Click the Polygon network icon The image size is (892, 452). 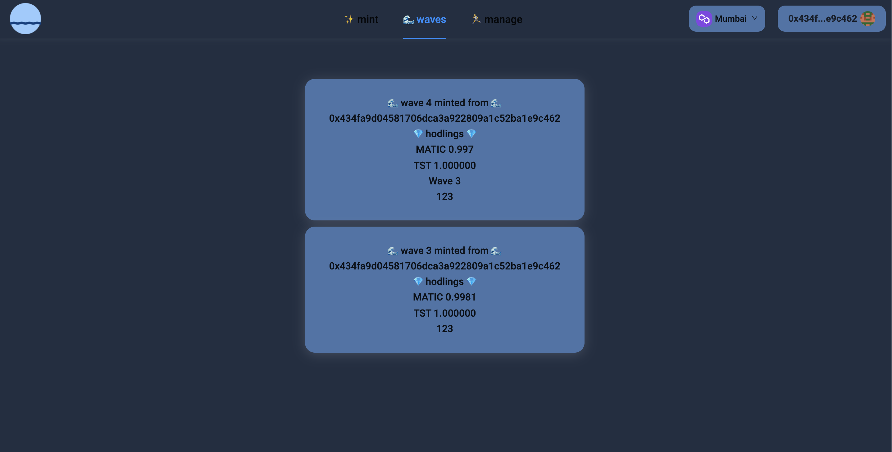click(x=704, y=19)
